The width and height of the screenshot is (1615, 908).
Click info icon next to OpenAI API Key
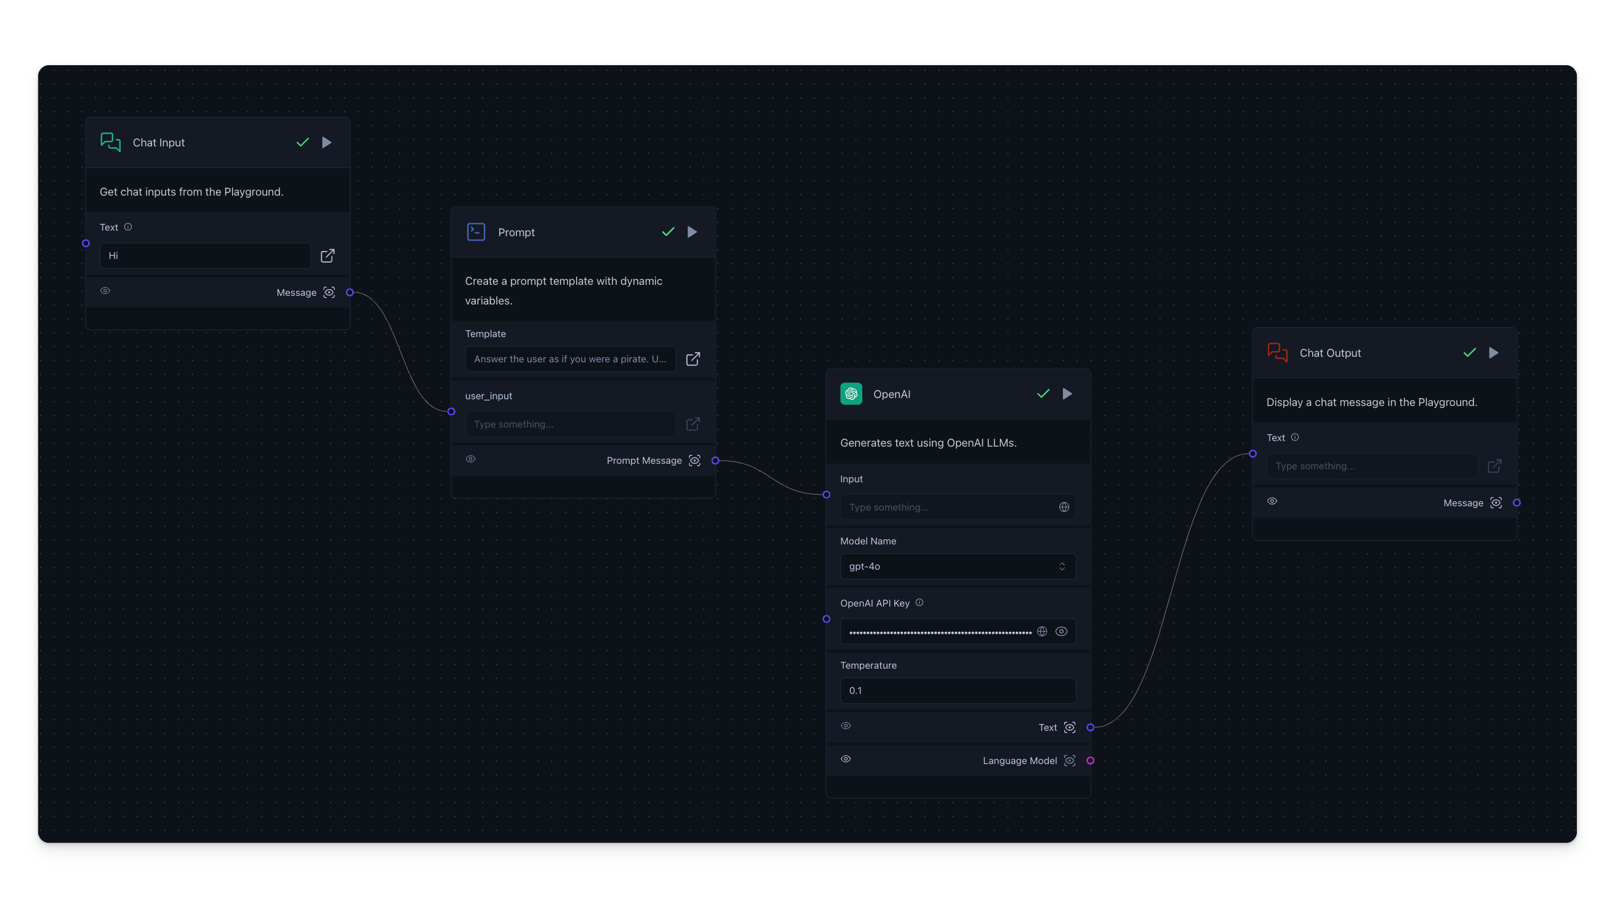click(x=919, y=602)
